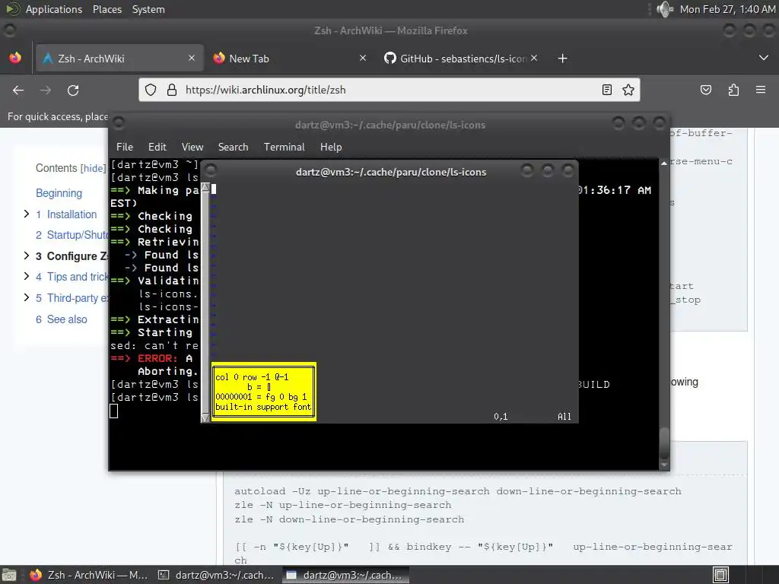This screenshot has width=779, height=584.
Task: Bookmark this page with star icon
Action: [x=628, y=90]
